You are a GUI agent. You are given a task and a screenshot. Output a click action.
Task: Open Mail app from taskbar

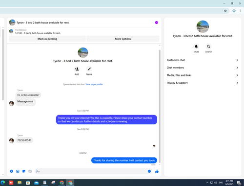tap(37, 183)
